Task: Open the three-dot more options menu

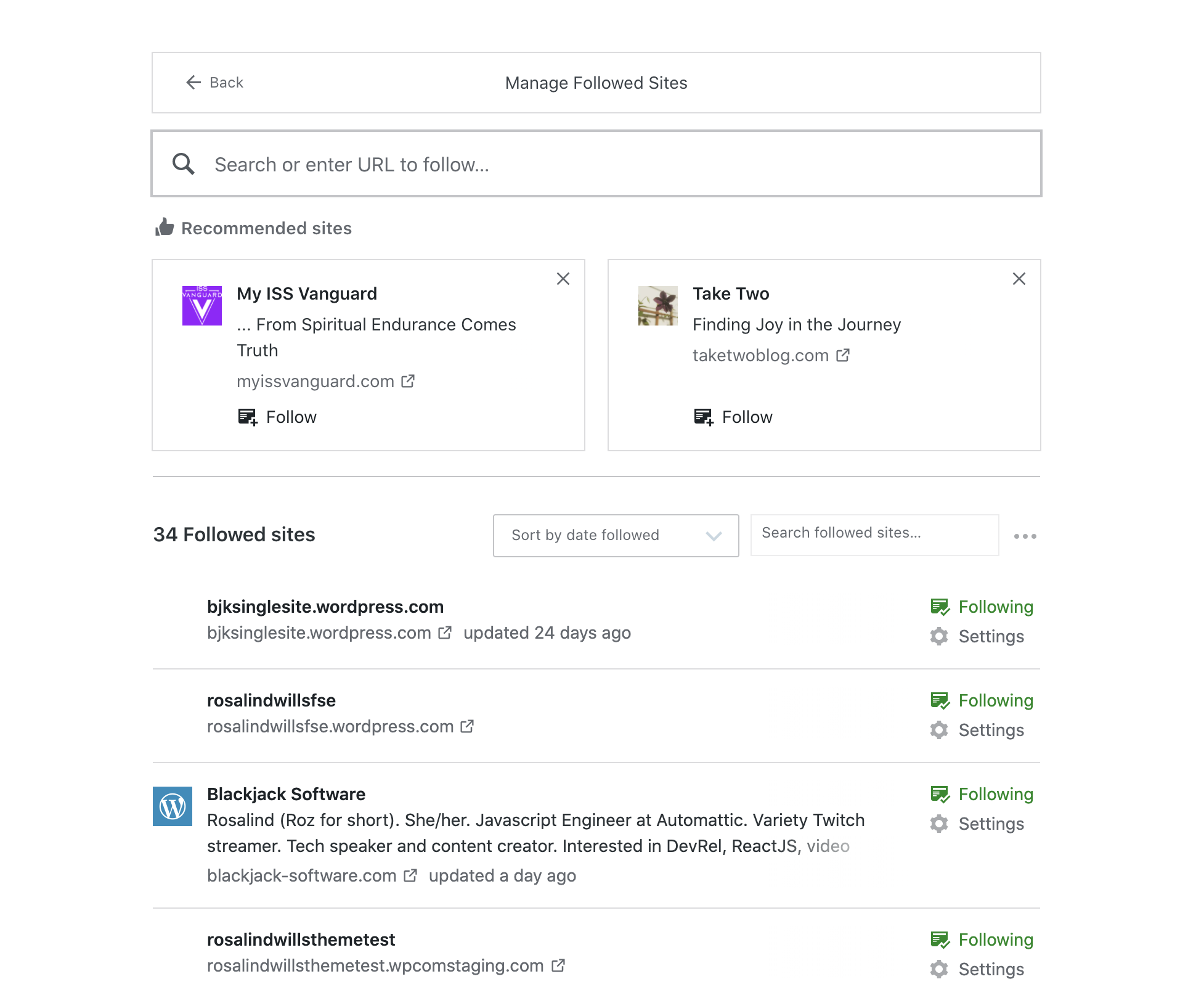Action: click(x=1025, y=536)
